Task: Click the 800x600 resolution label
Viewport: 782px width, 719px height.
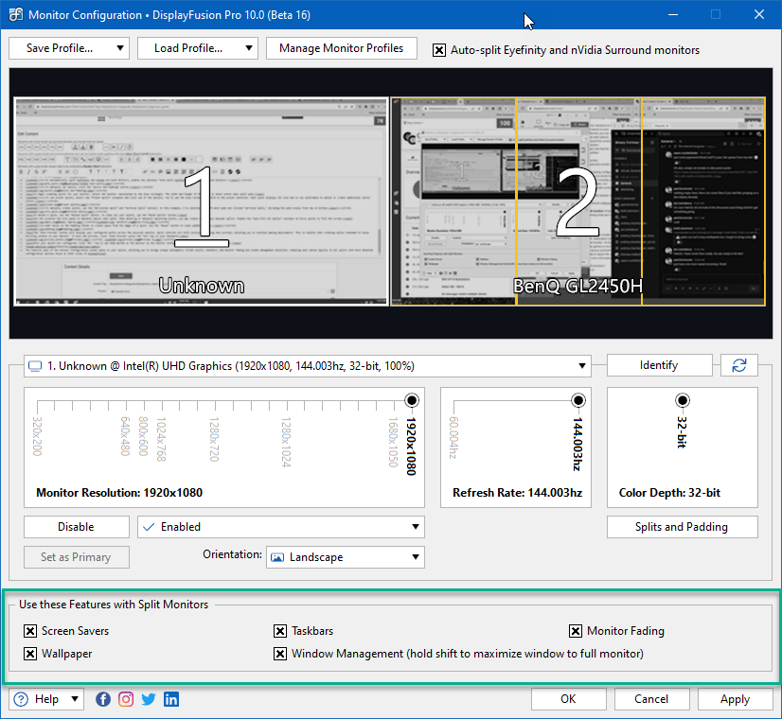Action: coord(143,436)
